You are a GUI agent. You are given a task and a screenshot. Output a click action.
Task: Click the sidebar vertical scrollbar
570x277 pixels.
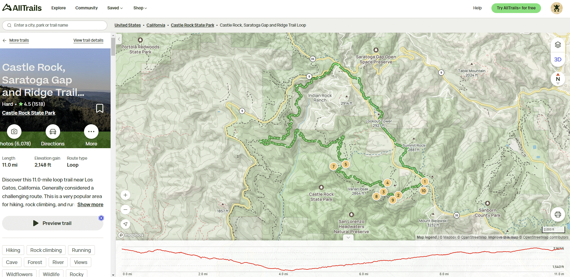(113, 47)
